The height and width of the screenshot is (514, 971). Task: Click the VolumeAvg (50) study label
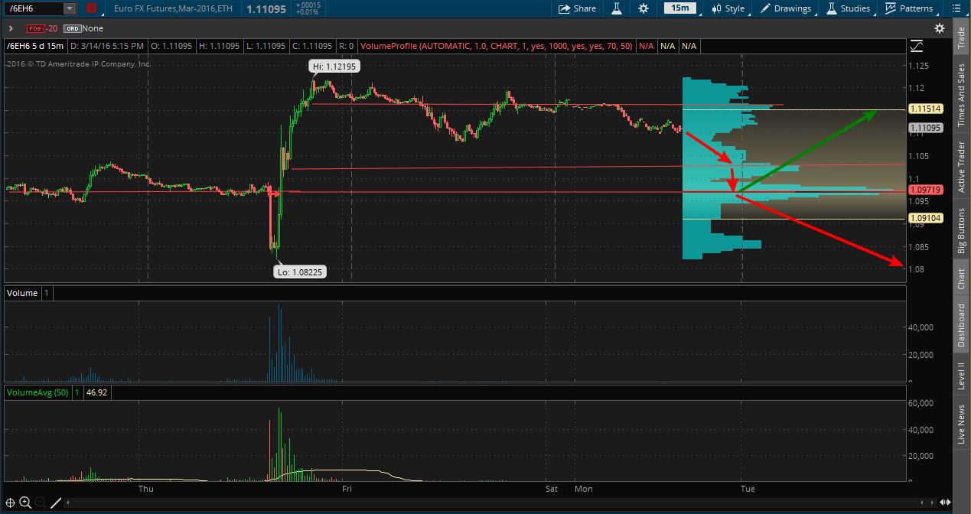(38, 392)
